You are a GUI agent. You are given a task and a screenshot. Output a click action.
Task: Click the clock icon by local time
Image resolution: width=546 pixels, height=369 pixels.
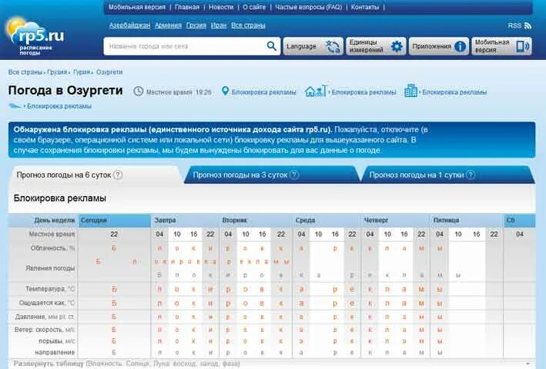139,91
